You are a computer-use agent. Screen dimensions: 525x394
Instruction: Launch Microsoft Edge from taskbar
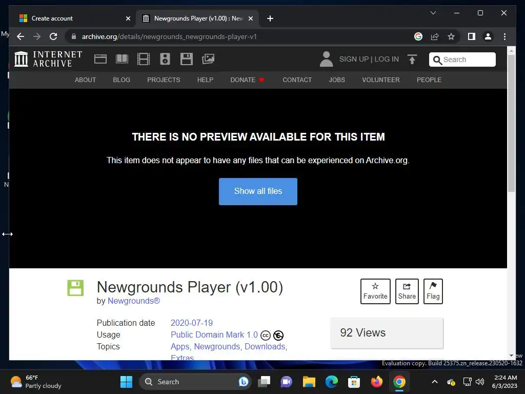coord(332,382)
